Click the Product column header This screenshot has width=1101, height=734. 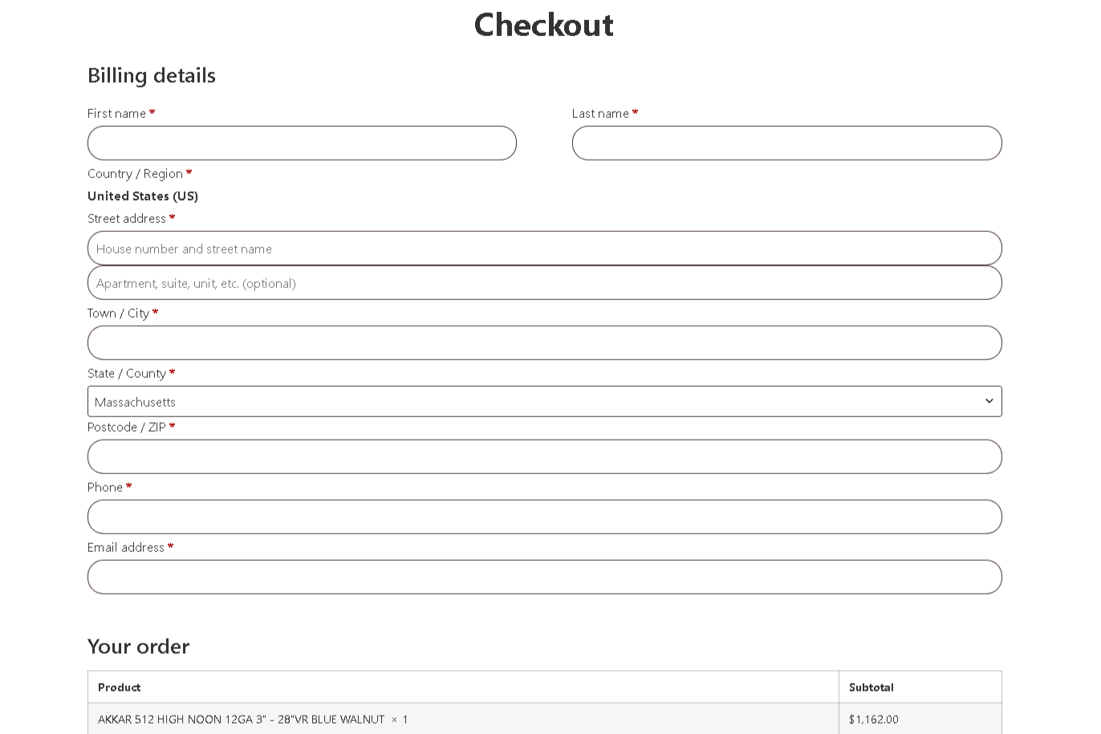coord(119,687)
